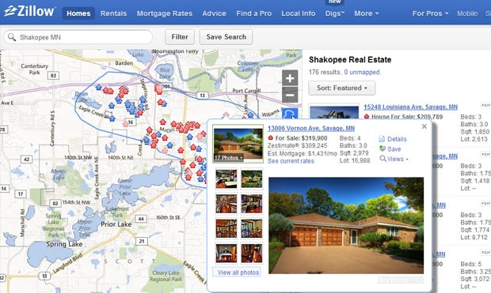
Task: Click the 176 results text
Action: [x=325, y=72]
